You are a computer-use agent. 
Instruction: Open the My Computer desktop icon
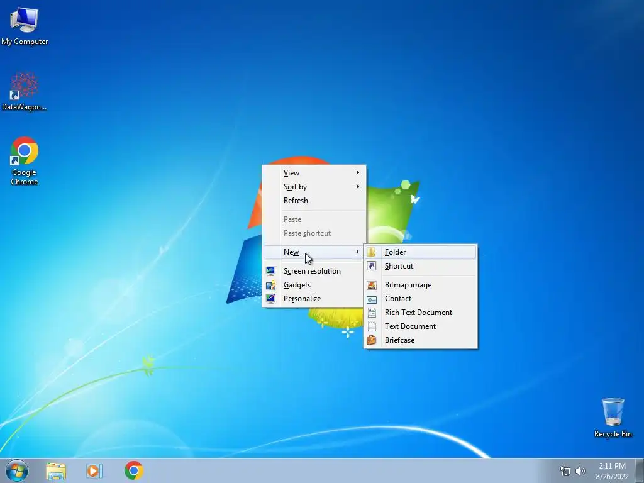[25, 25]
